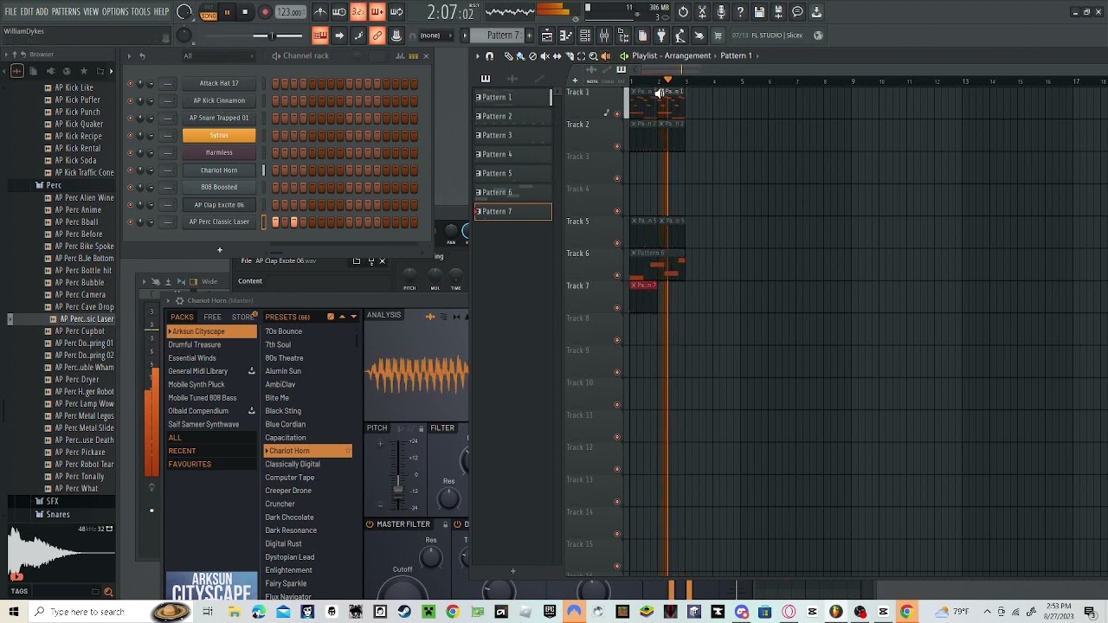Viewport: 1108px width, 623px height.
Task: Click the tempo field 123.000
Action: (x=291, y=12)
